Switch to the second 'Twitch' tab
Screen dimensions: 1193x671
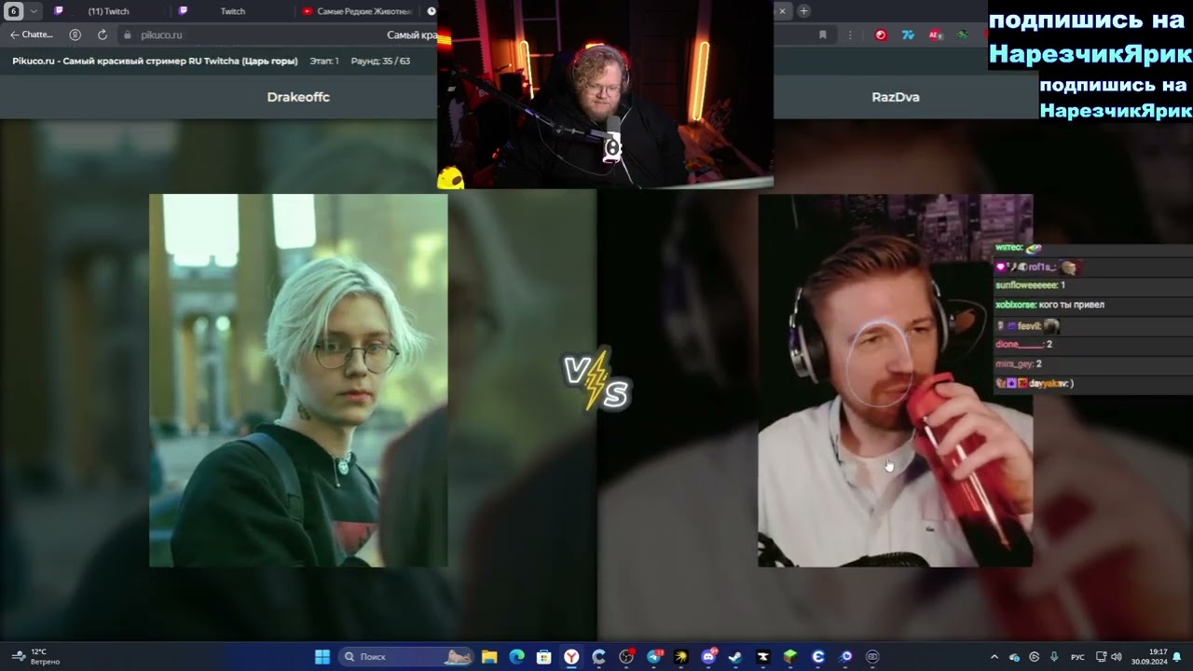232,11
